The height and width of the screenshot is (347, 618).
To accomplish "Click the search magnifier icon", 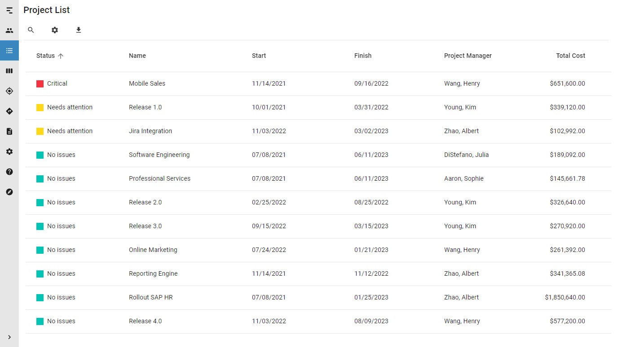I will coord(31,30).
